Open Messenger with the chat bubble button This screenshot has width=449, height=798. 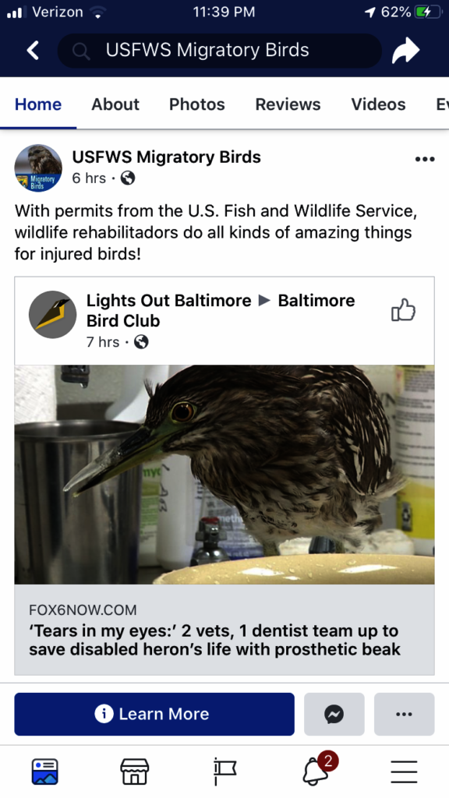coord(334,714)
